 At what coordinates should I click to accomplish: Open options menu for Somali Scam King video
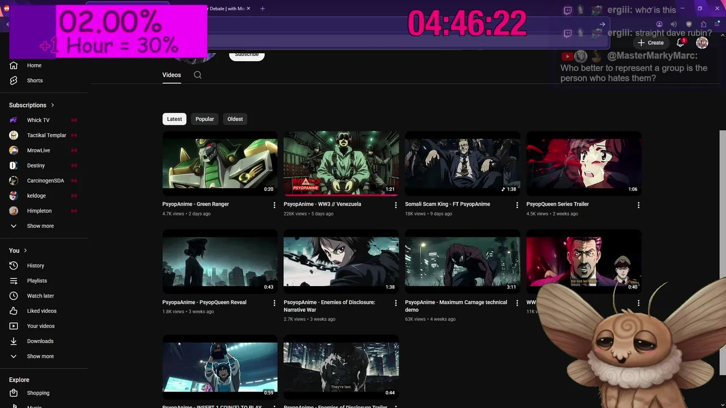[517, 205]
